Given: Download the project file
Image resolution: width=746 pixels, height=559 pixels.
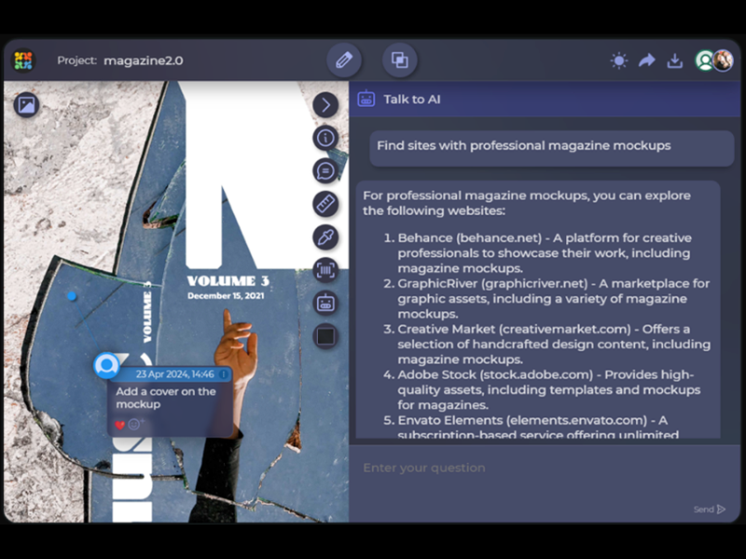Looking at the screenshot, I should (674, 61).
